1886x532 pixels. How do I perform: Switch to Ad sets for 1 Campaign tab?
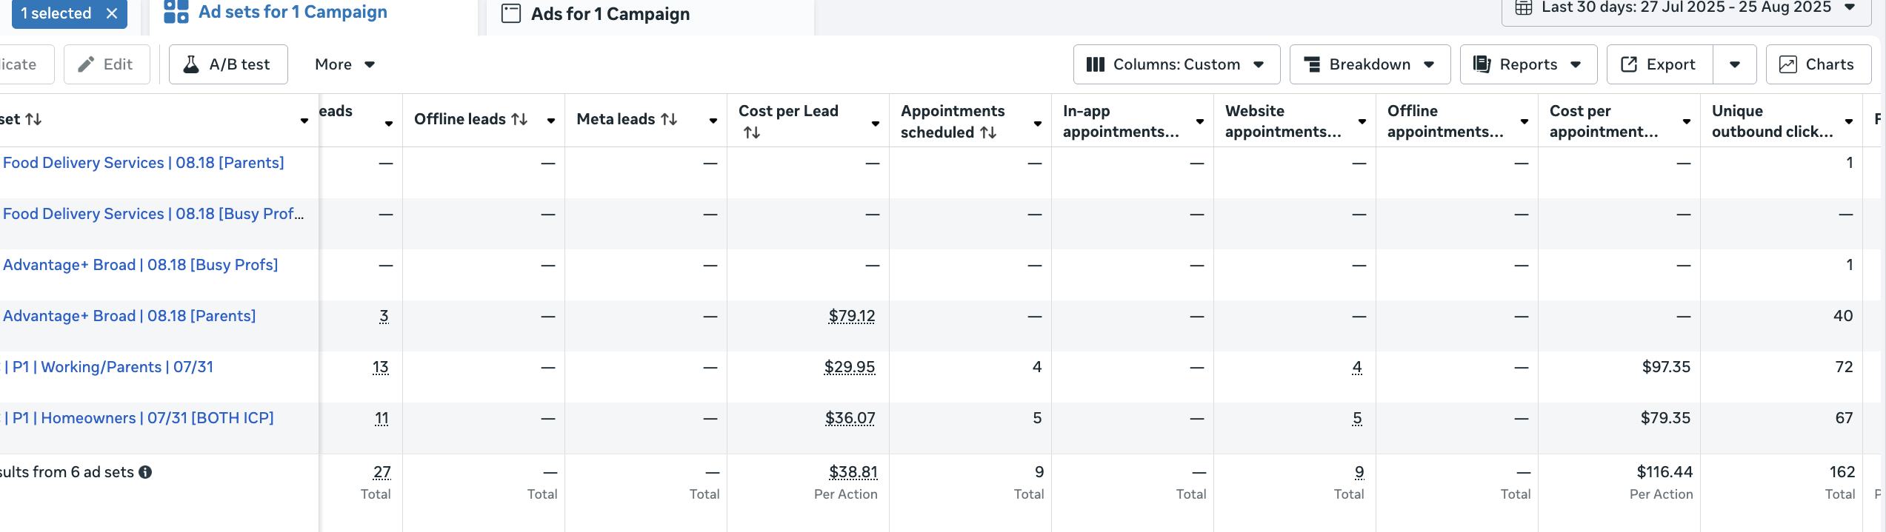293,13
